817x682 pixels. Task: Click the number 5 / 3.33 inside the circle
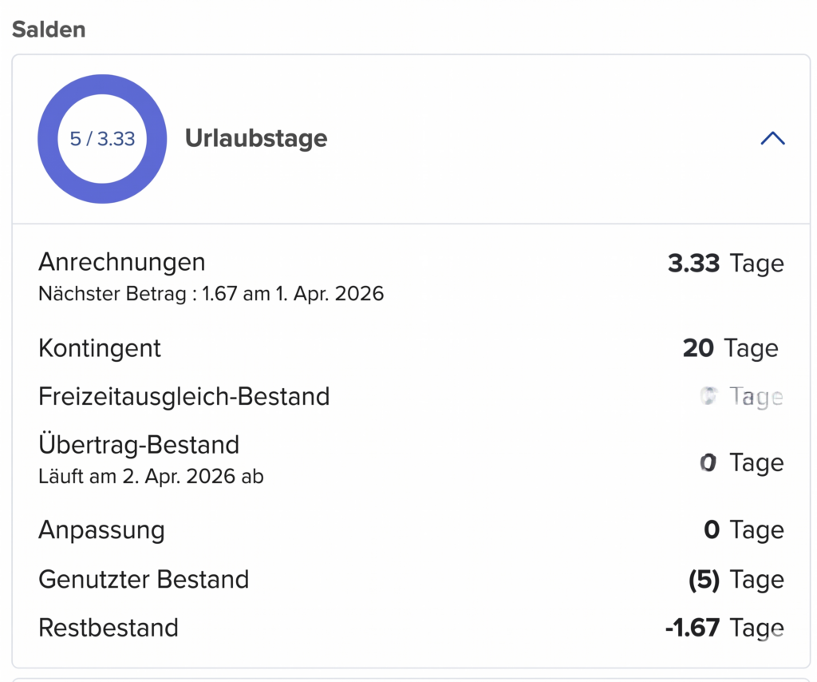tap(102, 138)
